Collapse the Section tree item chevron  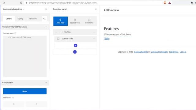coord(56,32)
